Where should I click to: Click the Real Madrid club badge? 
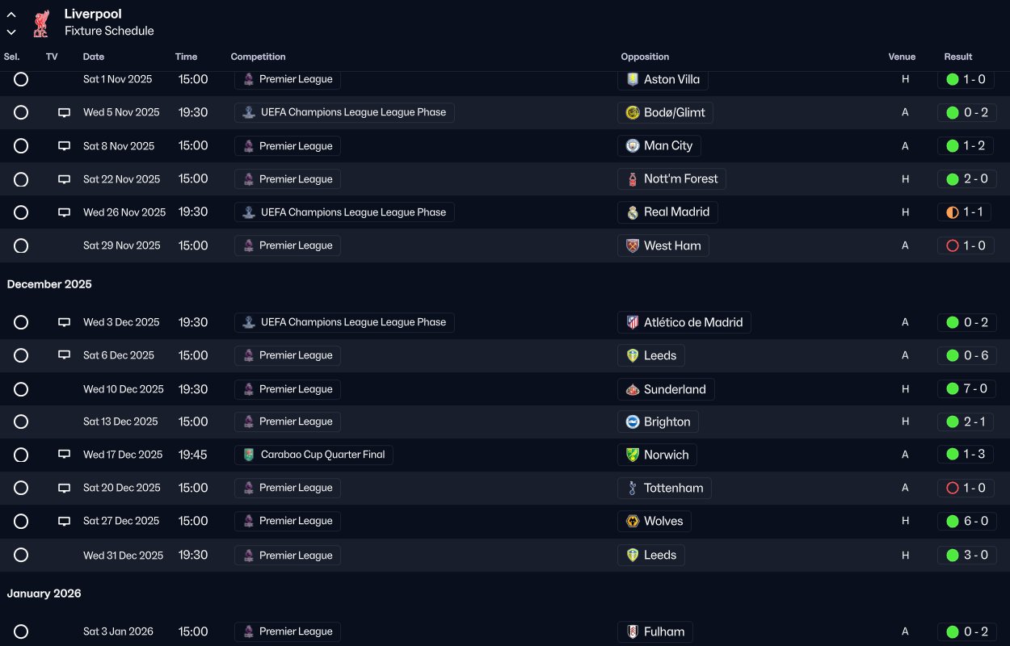(x=633, y=212)
